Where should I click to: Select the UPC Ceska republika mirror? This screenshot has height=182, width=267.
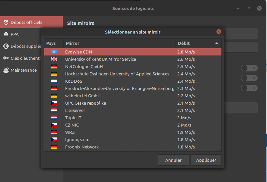pyautogui.click(x=133, y=103)
